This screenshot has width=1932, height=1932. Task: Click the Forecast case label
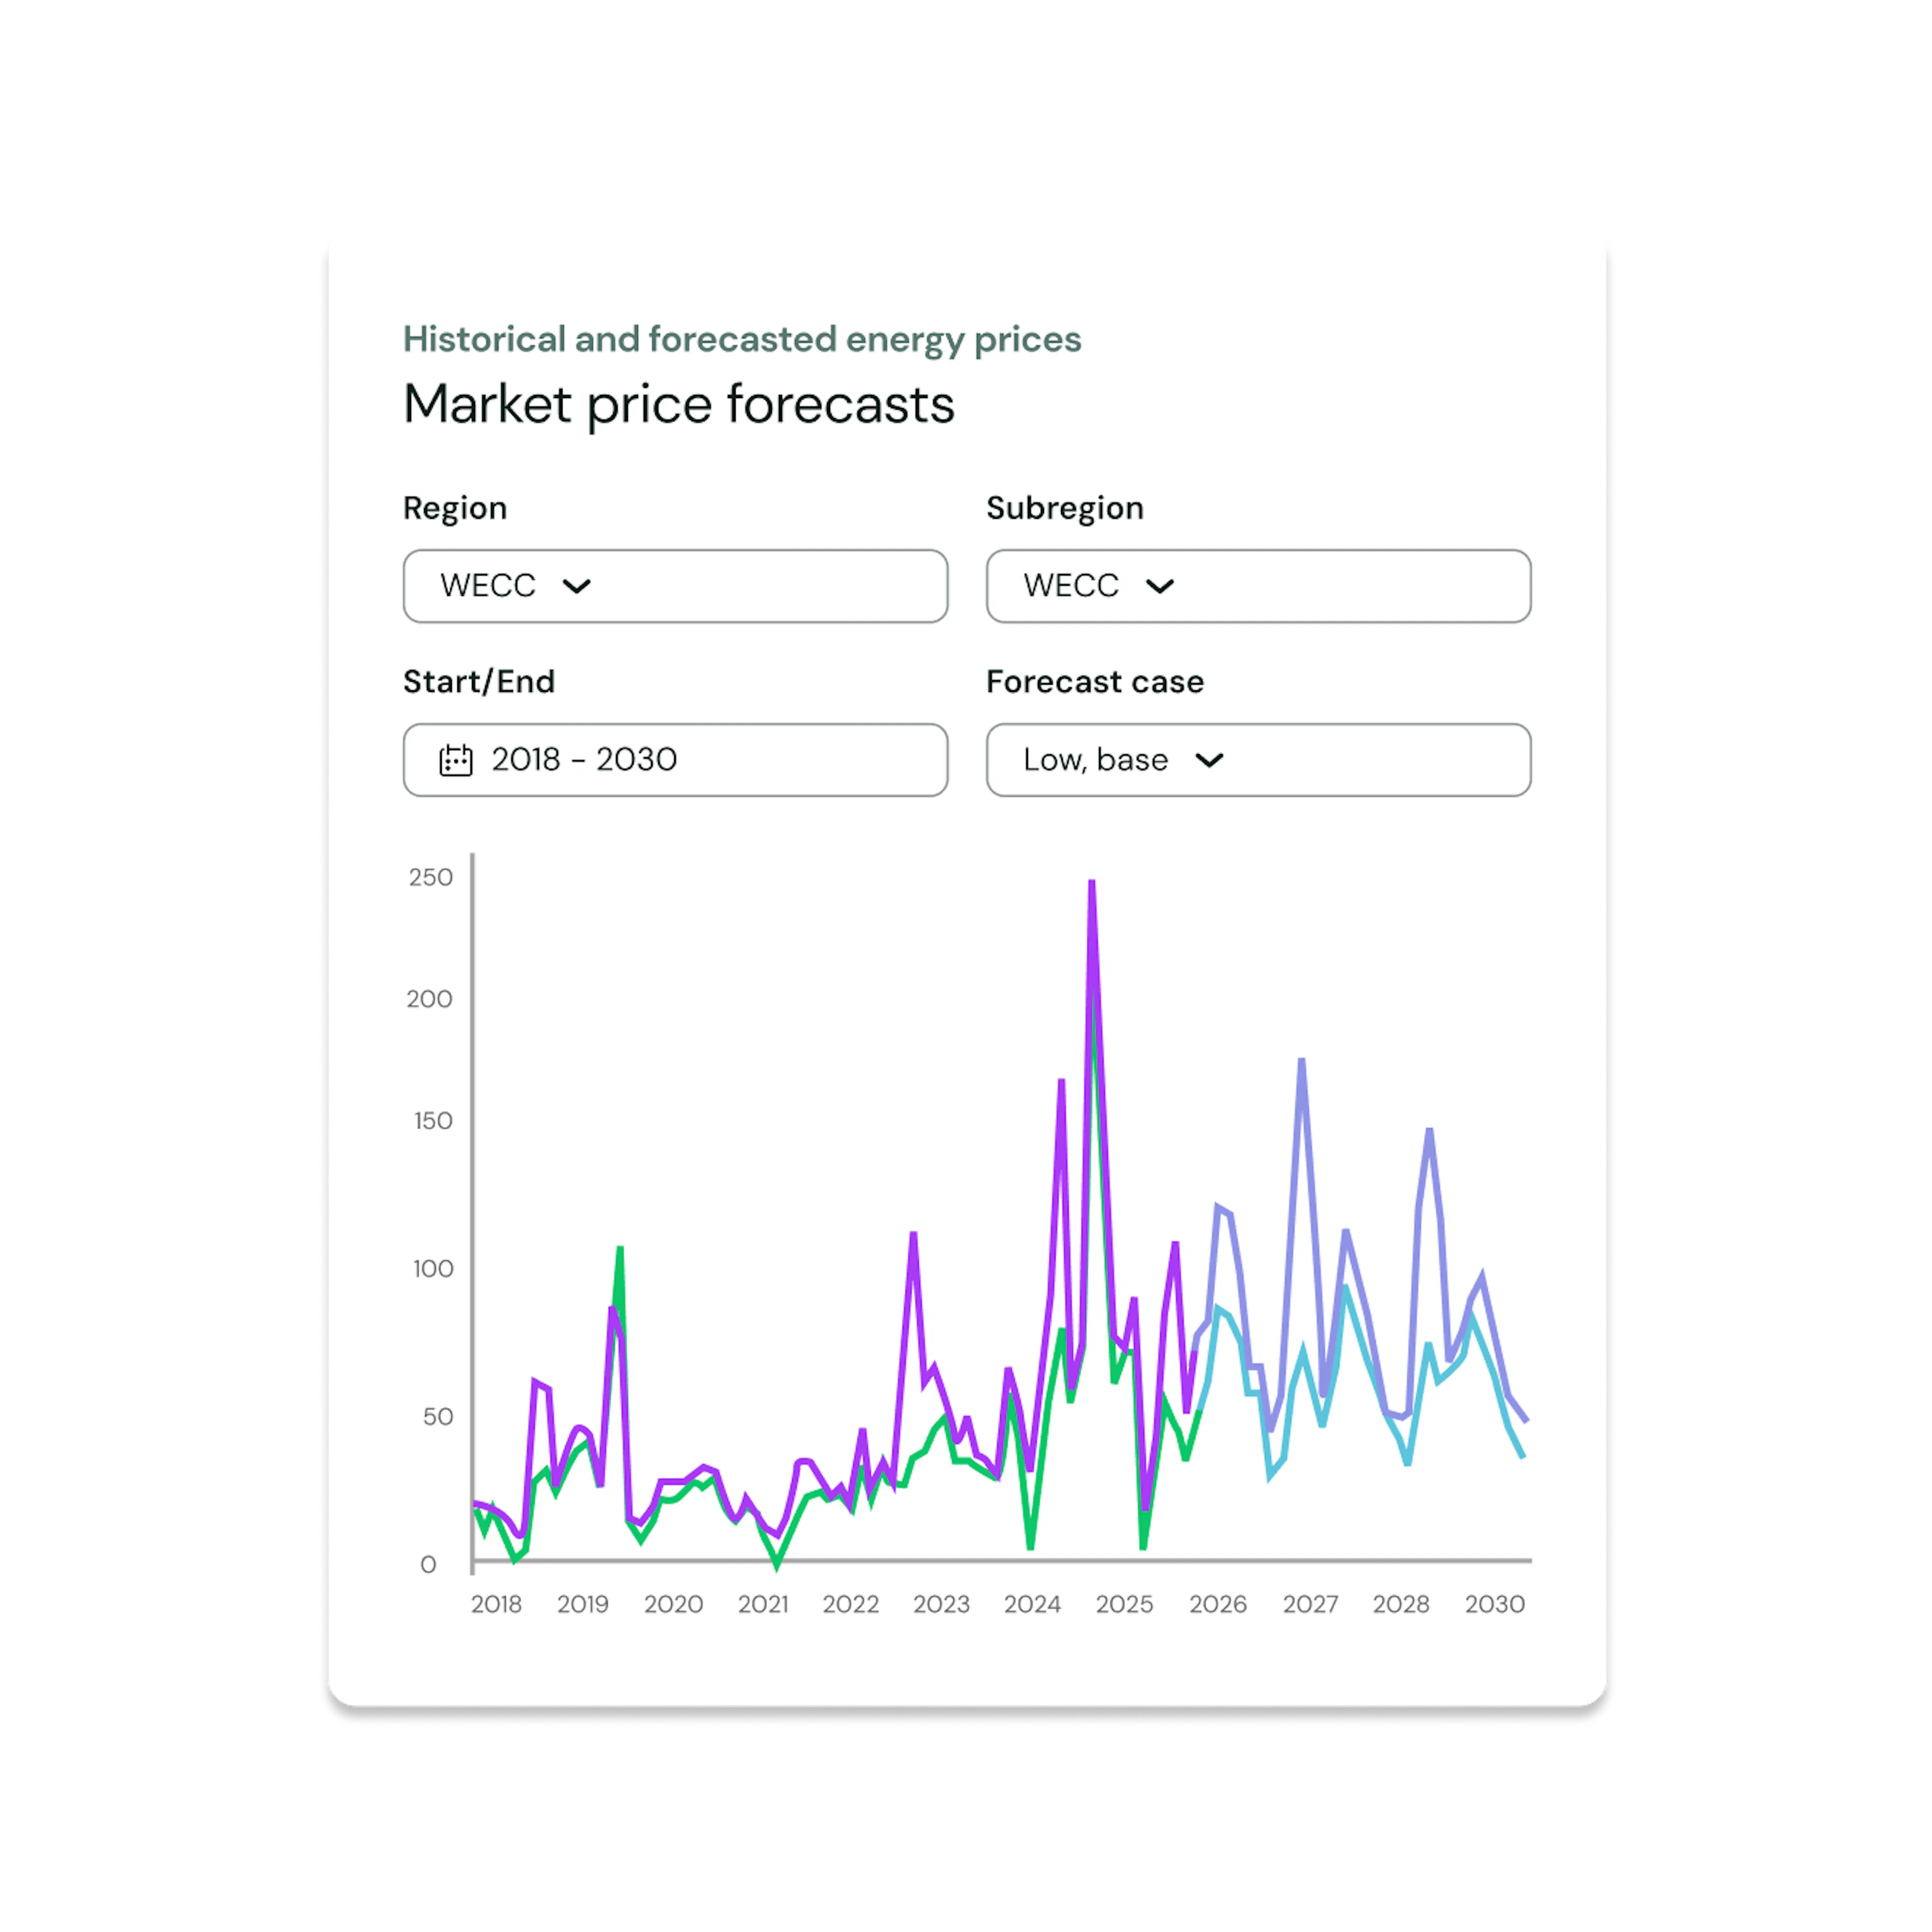click(1095, 682)
